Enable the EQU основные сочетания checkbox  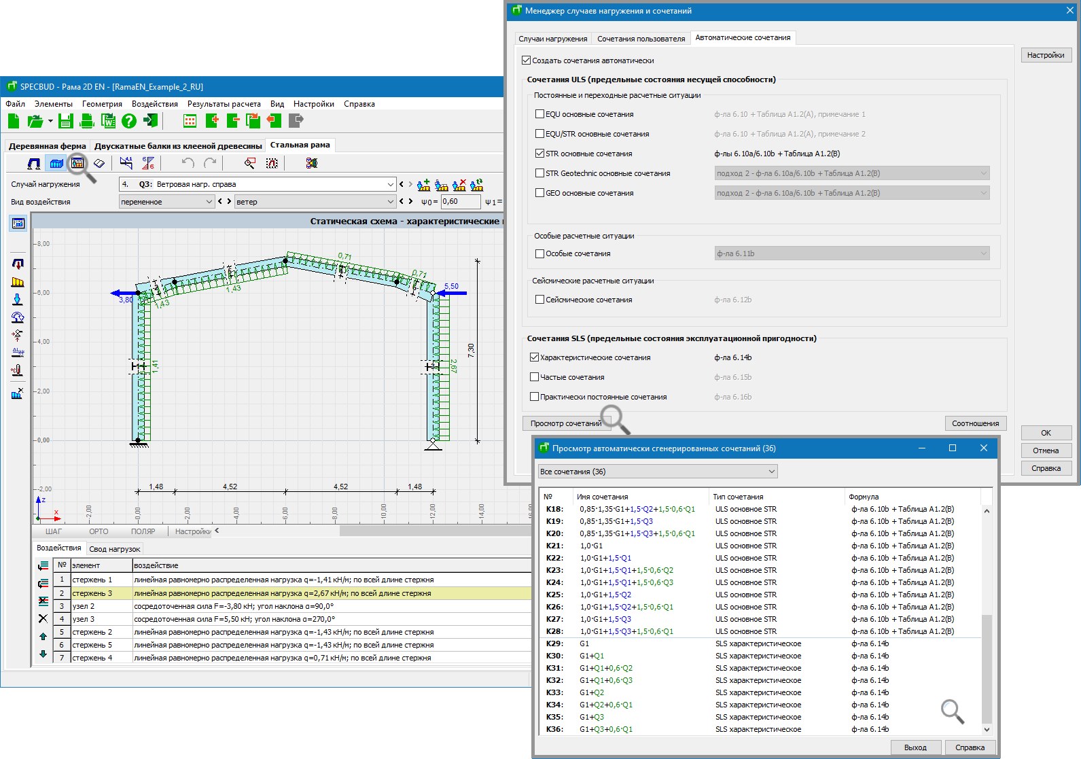pyautogui.click(x=539, y=114)
